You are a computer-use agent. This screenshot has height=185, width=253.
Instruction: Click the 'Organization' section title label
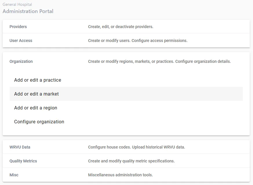tap(21, 61)
